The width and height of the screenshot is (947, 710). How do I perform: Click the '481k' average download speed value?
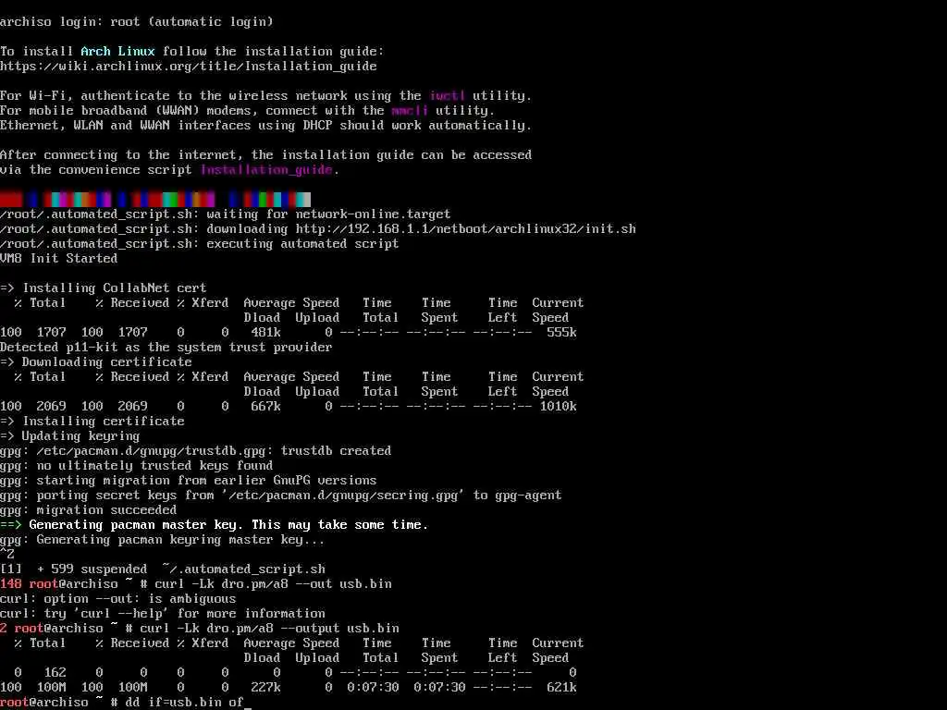click(x=265, y=333)
